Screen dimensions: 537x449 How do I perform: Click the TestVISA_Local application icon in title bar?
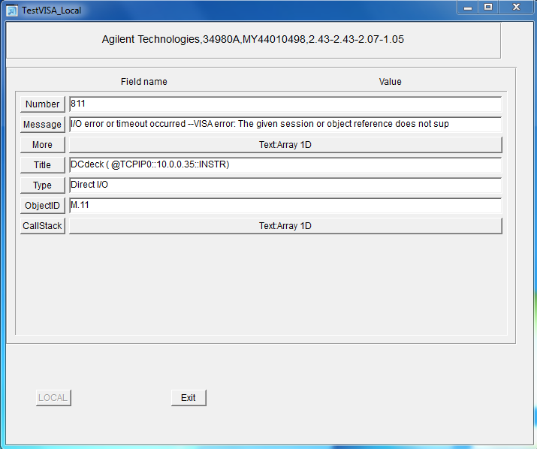(12, 11)
